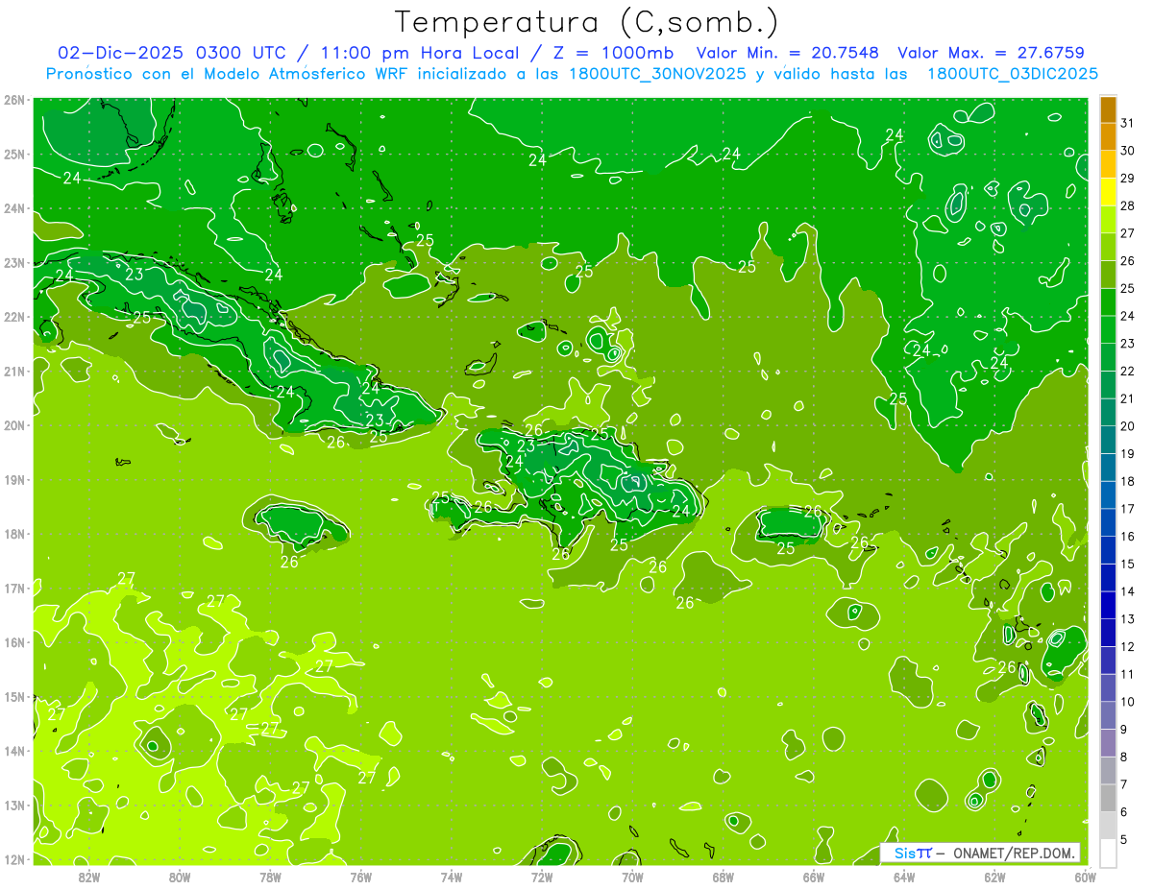This screenshot has width=1153, height=890.
Task: Click the color bar segment between 18 and 19
Action: click(1108, 468)
